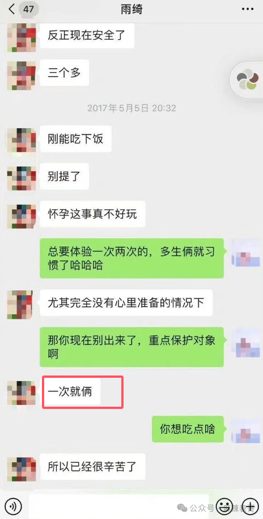Open the emoji sticker picker

(224, 506)
